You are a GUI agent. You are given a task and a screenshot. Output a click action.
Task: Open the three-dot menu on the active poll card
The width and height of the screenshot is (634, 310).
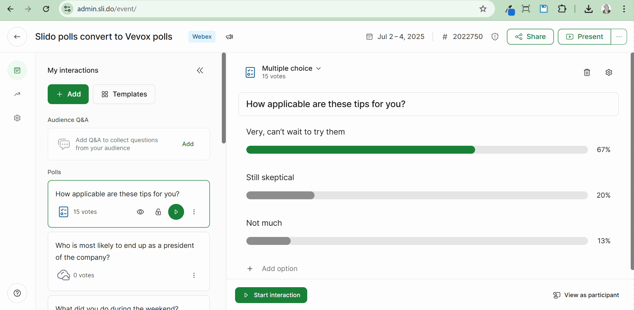point(194,212)
